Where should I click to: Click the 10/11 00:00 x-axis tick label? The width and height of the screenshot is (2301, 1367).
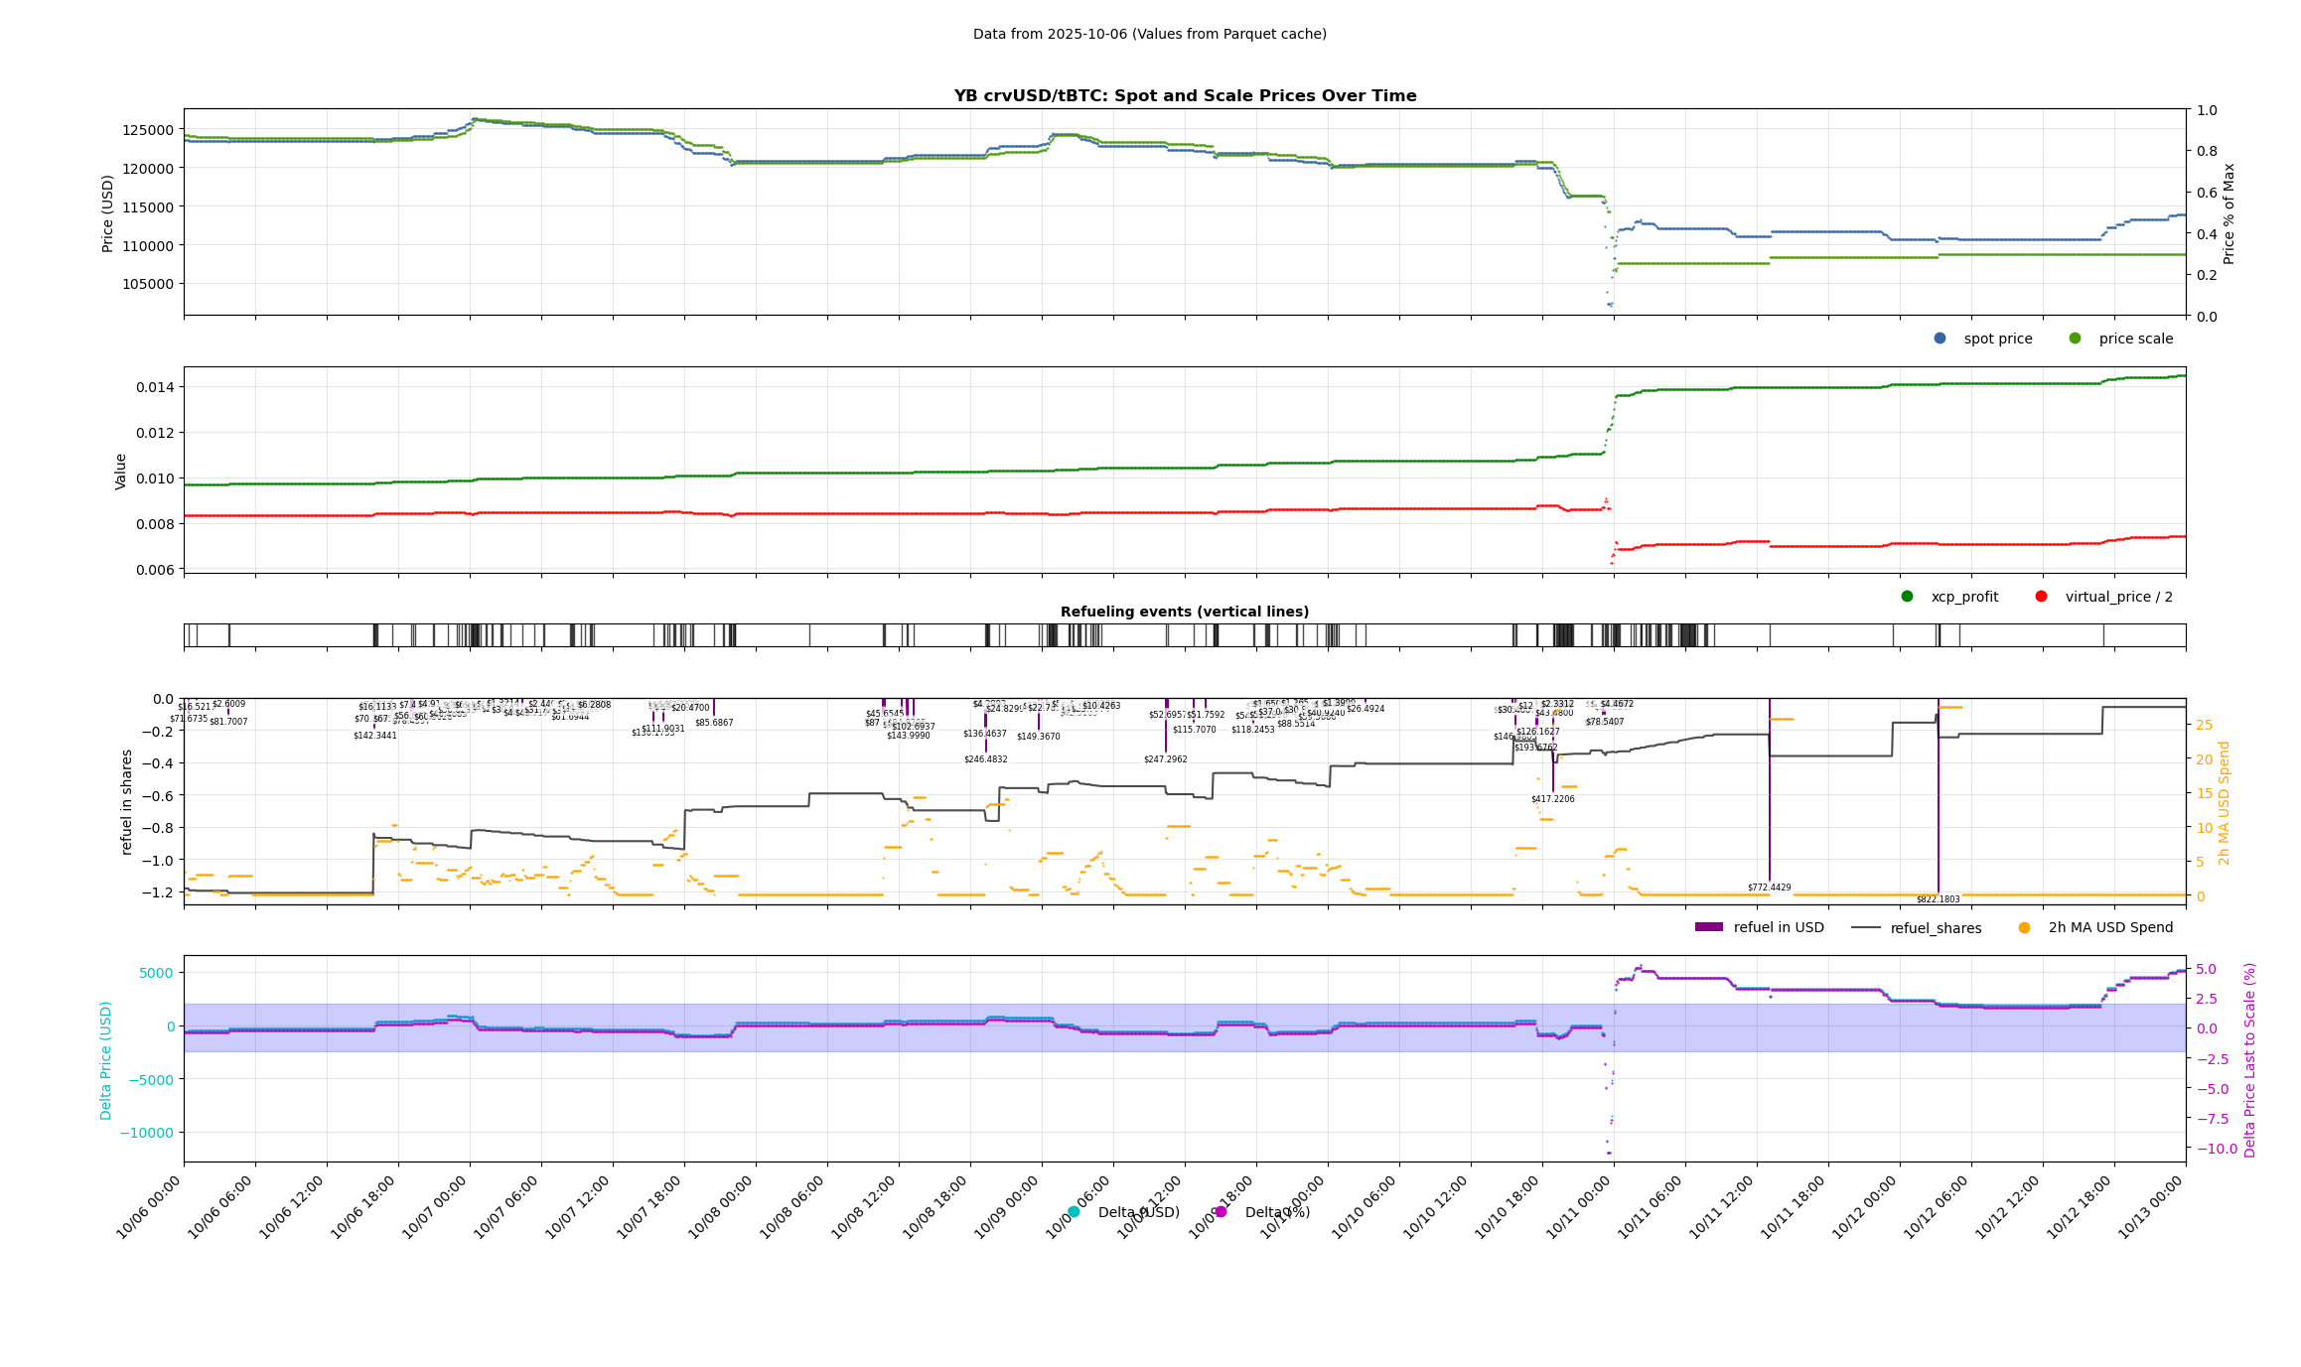point(1579,1207)
